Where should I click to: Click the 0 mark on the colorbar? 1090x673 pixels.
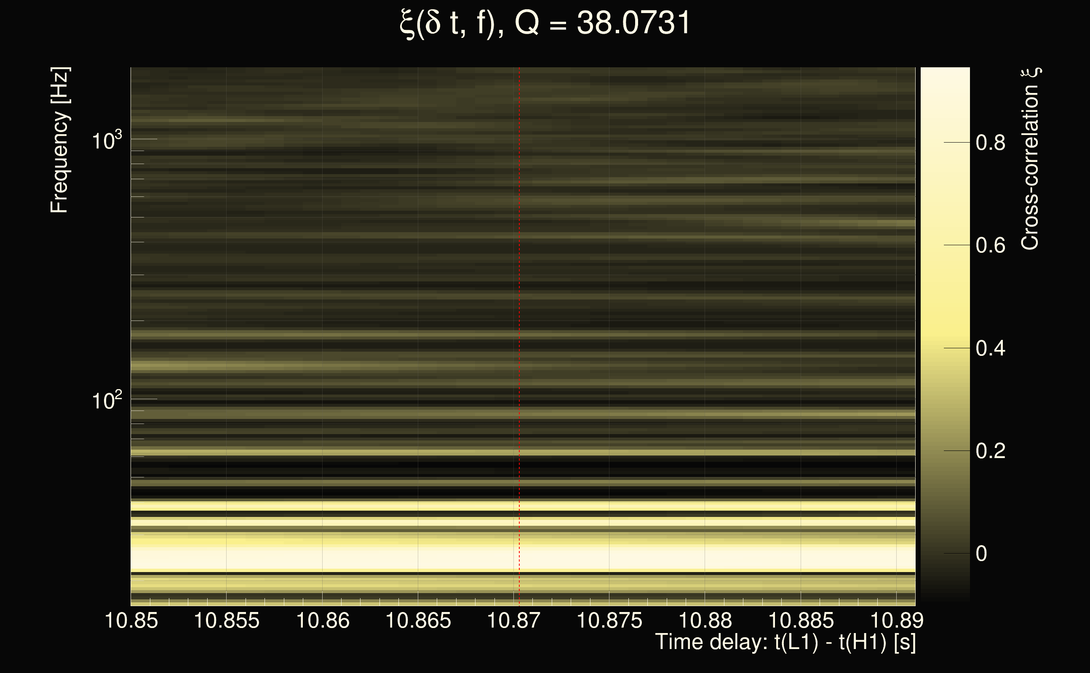tap(981, 554)
